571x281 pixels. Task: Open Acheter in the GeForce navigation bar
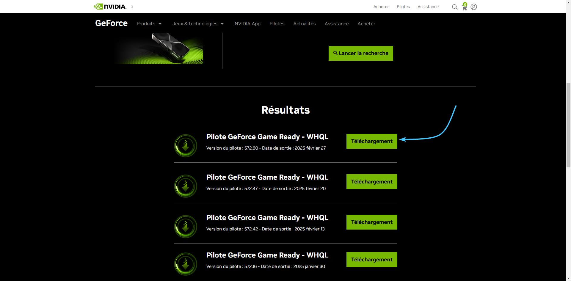pos(366,24)
